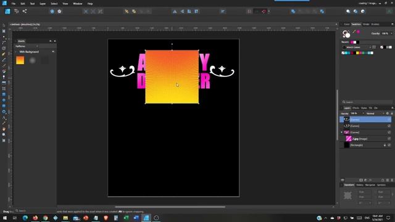Open Windows Start menu
This screenshot has width=395, height=222.
coord(5,218)
